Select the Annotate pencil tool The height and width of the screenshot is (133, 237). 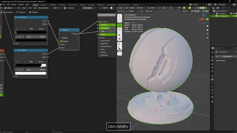click(120, 44)
